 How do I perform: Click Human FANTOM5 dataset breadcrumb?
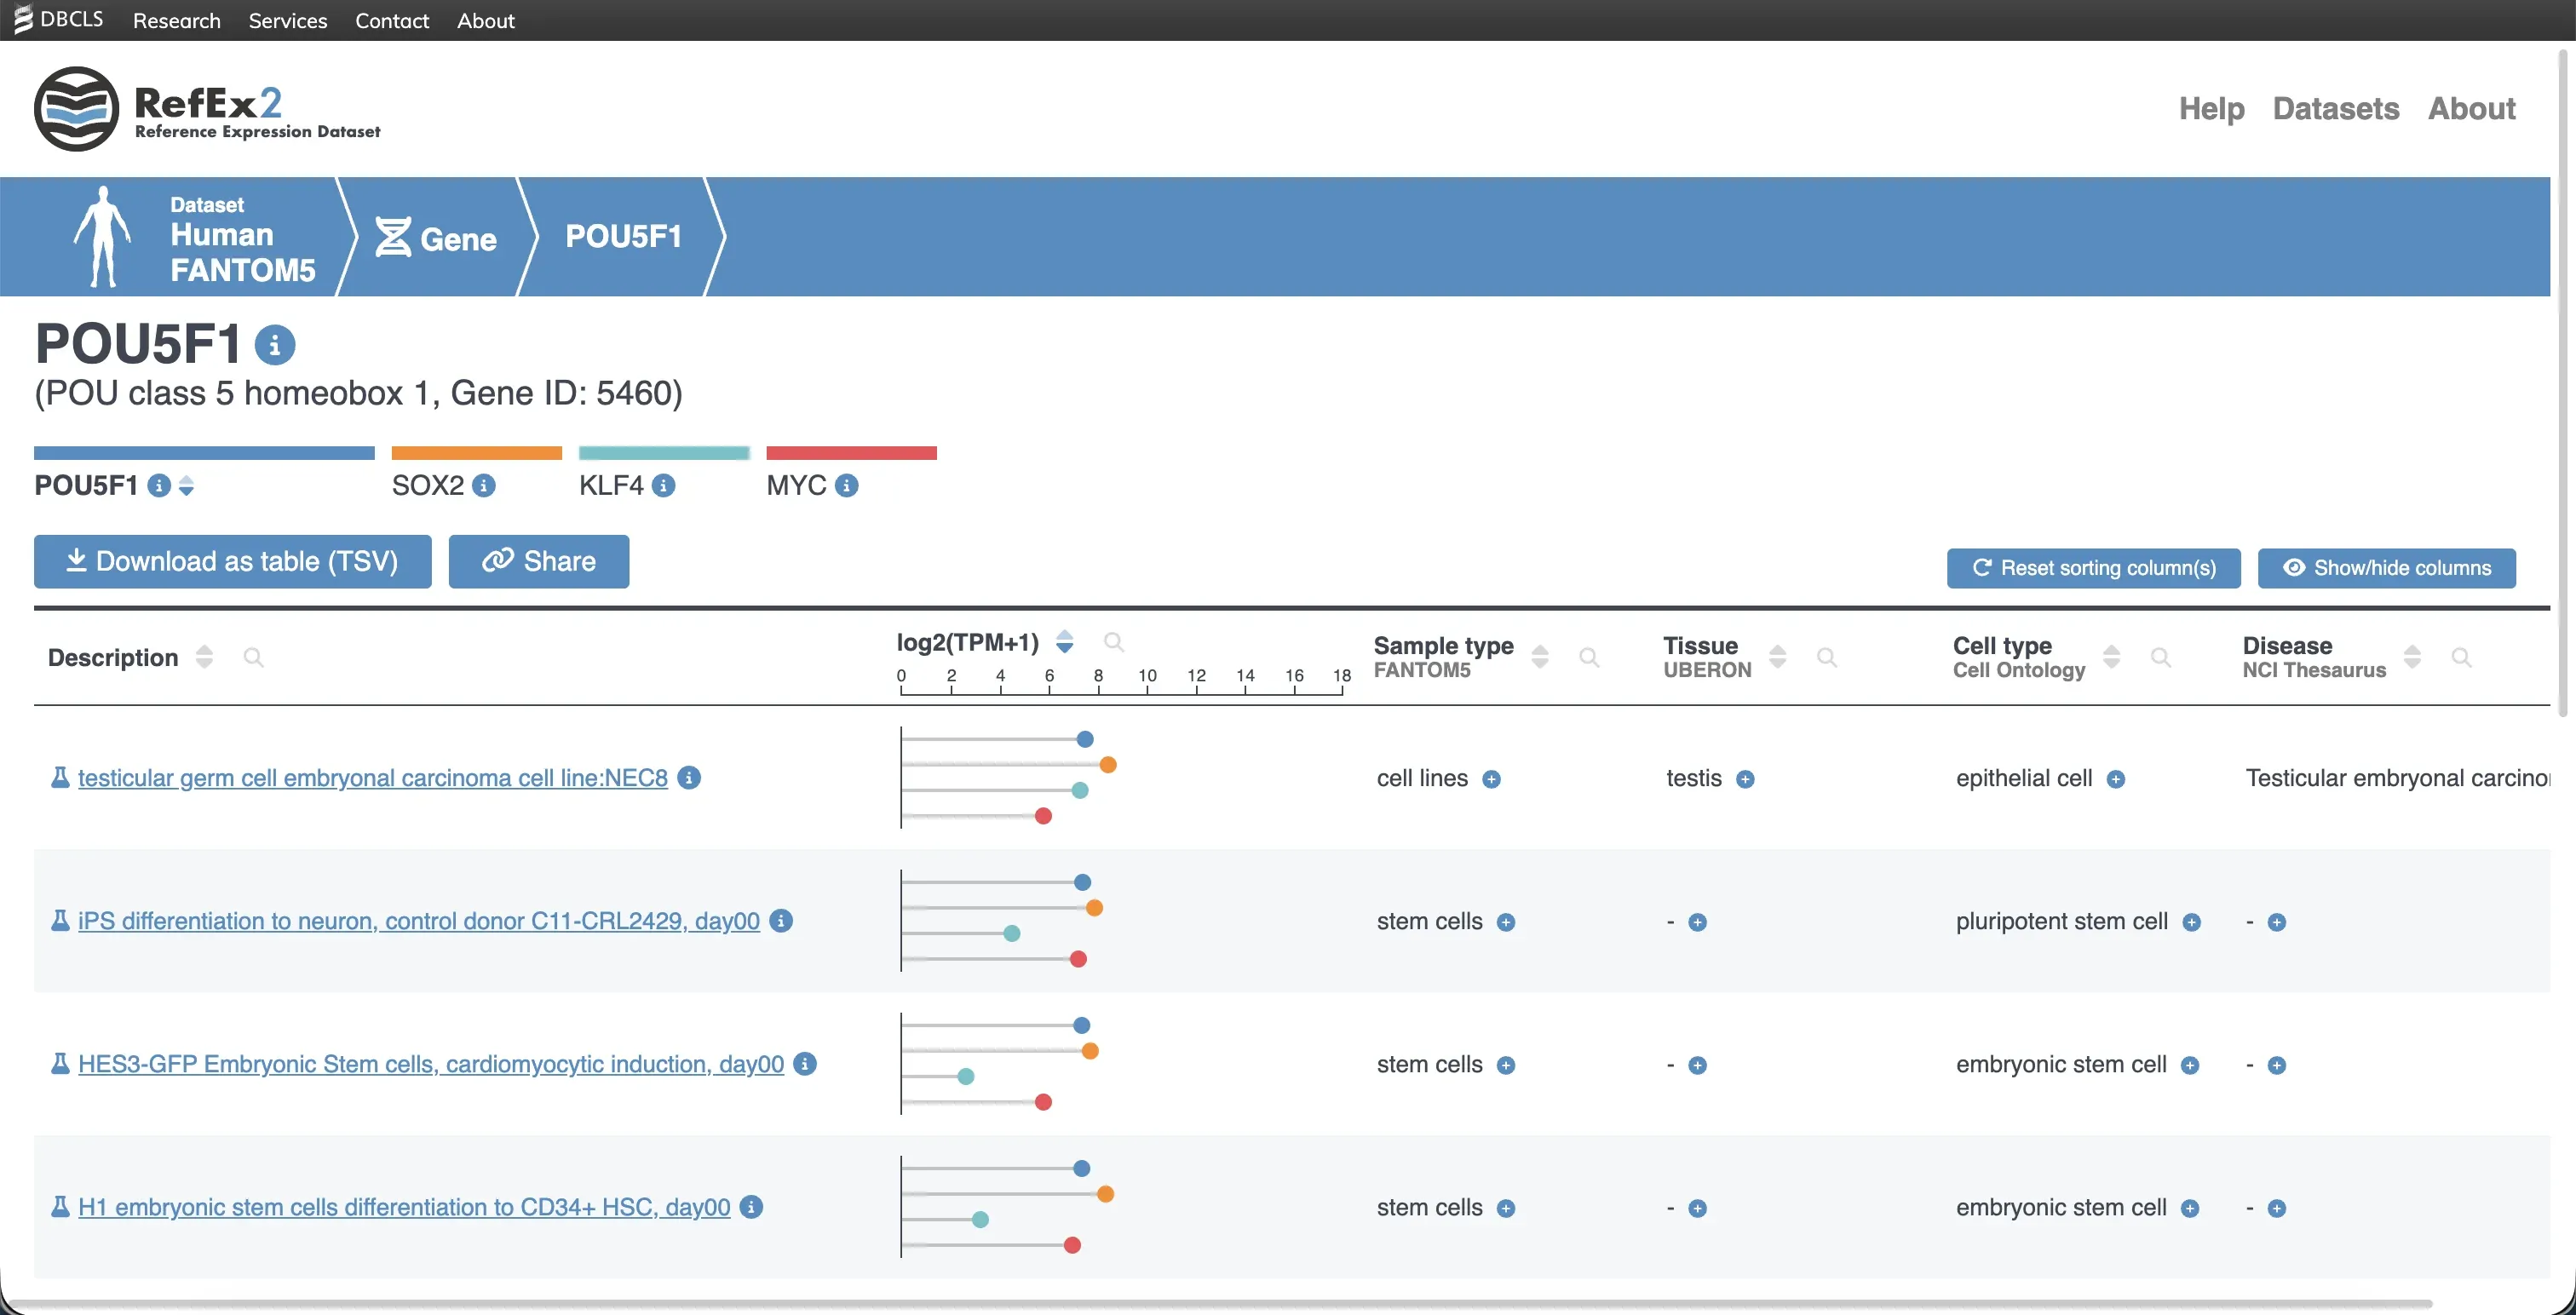[x=194, y=237]
